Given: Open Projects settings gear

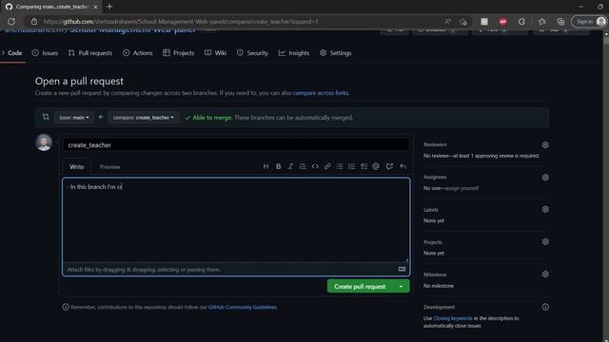Looking at the screenshot, I should (x=545, y=242).
